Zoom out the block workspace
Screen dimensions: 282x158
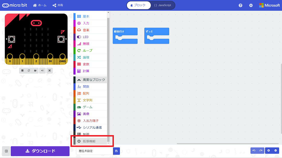coord(275,150)
